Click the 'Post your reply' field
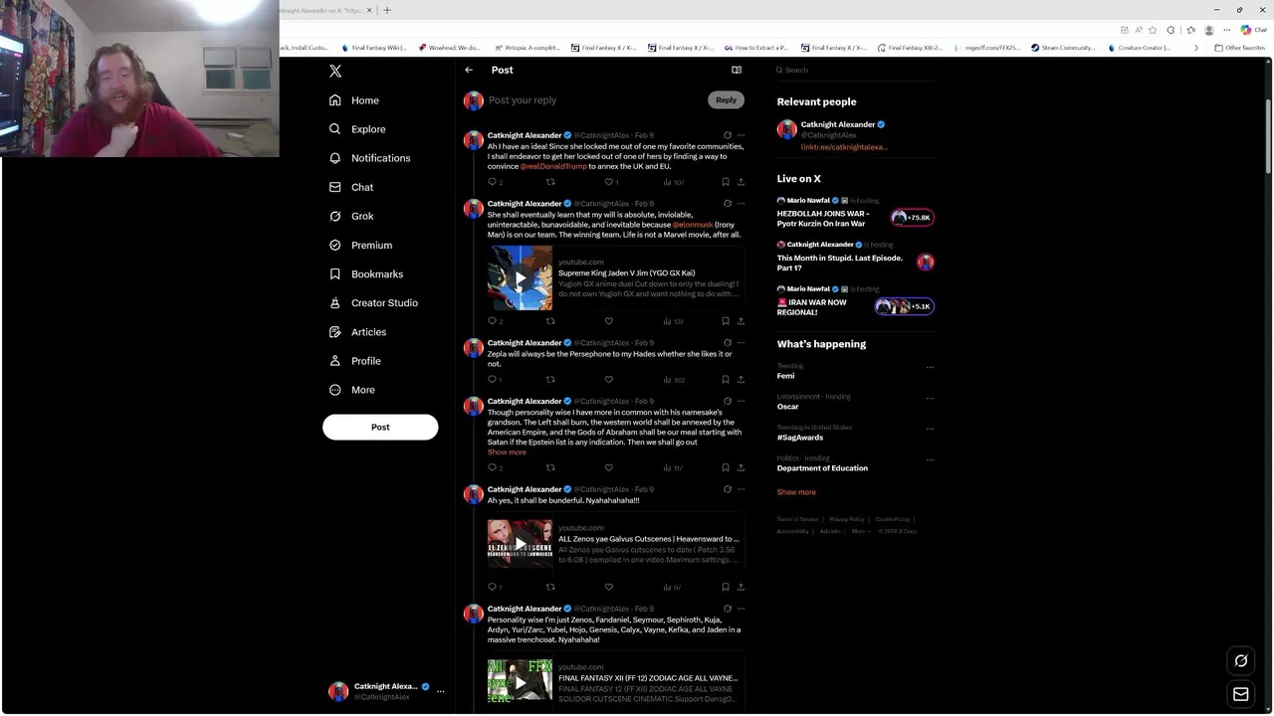This screenshot has width=1274, height=716. (597, 100)
